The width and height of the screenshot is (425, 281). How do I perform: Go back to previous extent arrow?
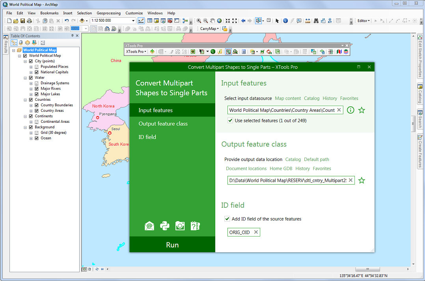point(243,21)
